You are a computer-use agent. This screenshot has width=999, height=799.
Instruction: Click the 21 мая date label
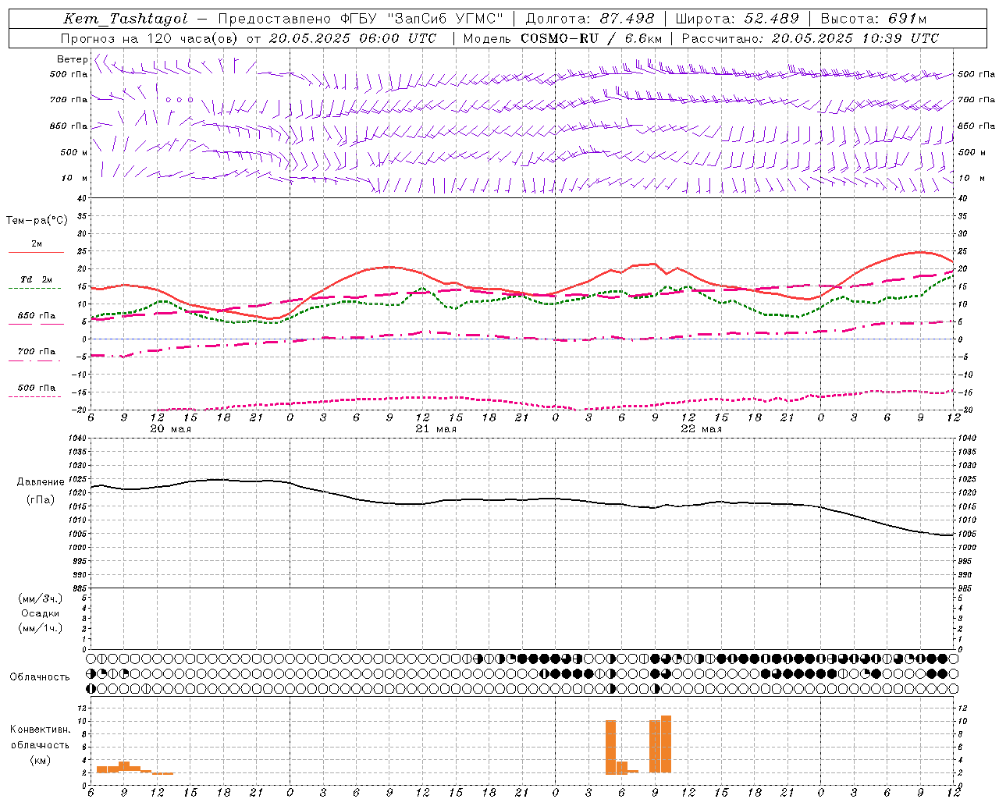(x=436, y=429)
